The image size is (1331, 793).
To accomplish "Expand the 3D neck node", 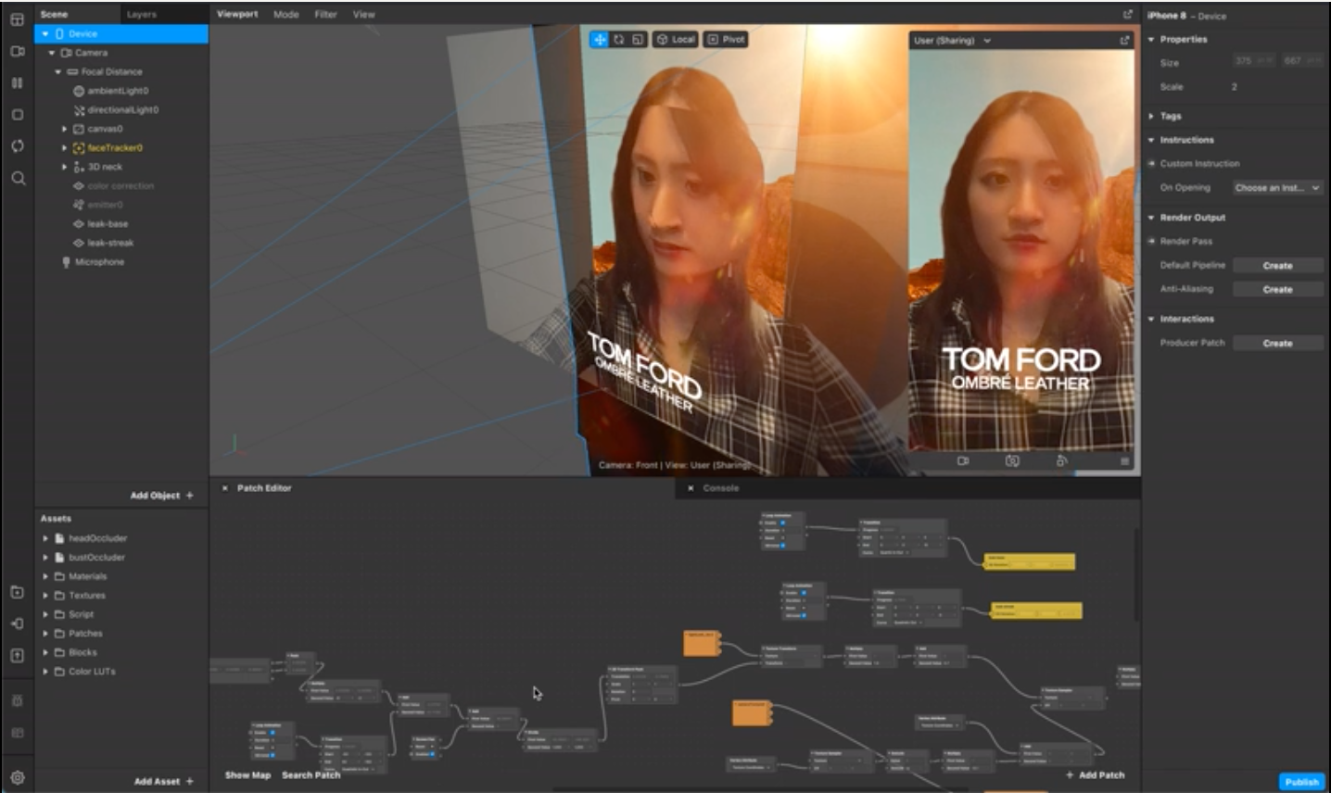I will point(64,167).
